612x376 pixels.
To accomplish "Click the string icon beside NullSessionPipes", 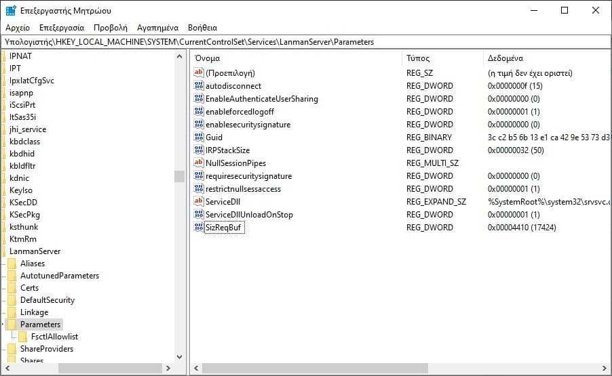I will (x=199, y=163).
